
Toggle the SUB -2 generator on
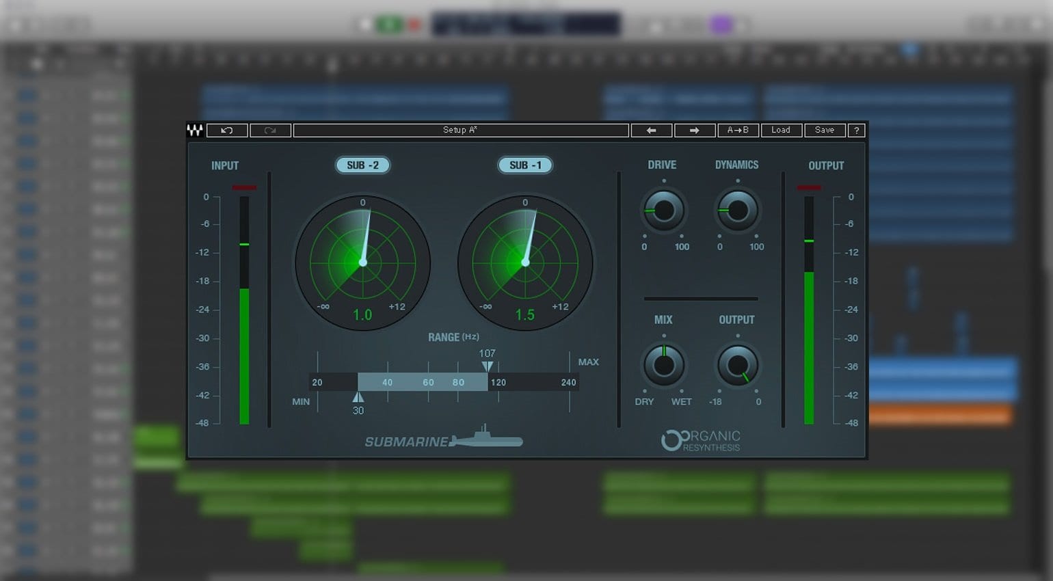pyautogui.click(x=362, y=165)
